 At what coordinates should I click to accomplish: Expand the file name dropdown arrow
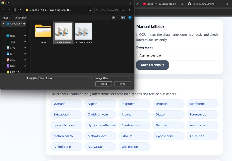(x=91, y=78)
